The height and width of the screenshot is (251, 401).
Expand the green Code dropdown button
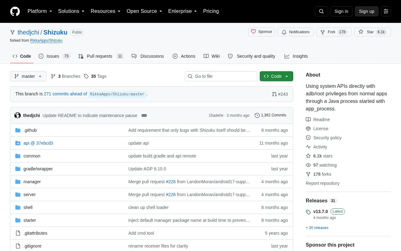[x=276, y=76]
